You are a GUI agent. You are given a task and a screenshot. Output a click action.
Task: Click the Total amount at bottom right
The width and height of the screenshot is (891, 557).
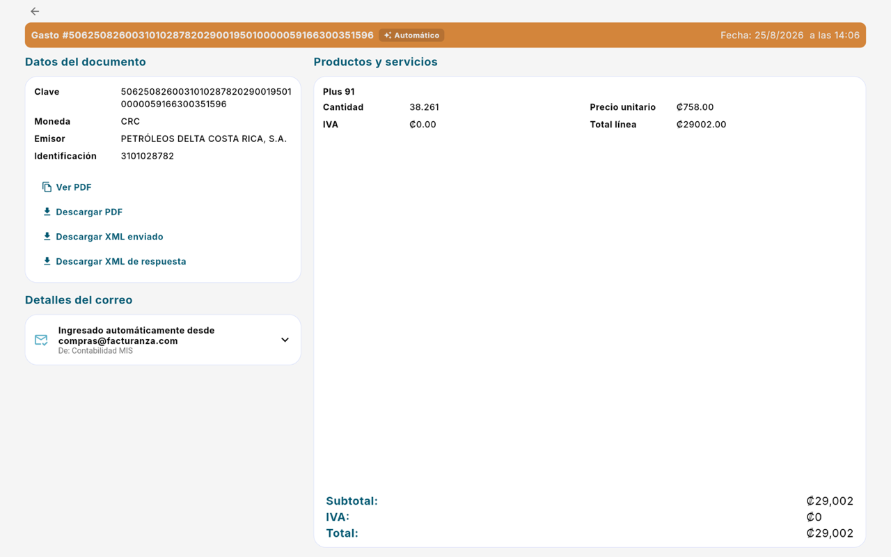coord(830,533)
